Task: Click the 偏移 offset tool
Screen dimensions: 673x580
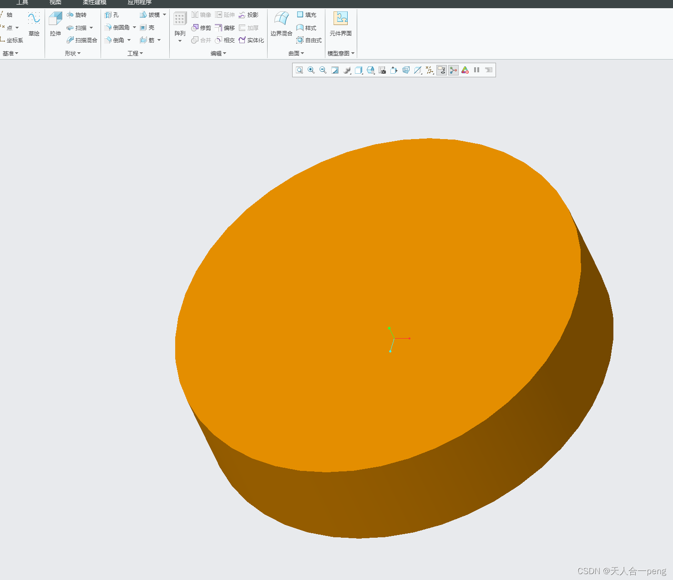Action: click(225, 28)
